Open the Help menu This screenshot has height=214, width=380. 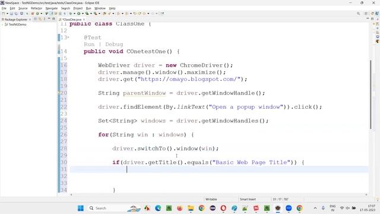112,8
